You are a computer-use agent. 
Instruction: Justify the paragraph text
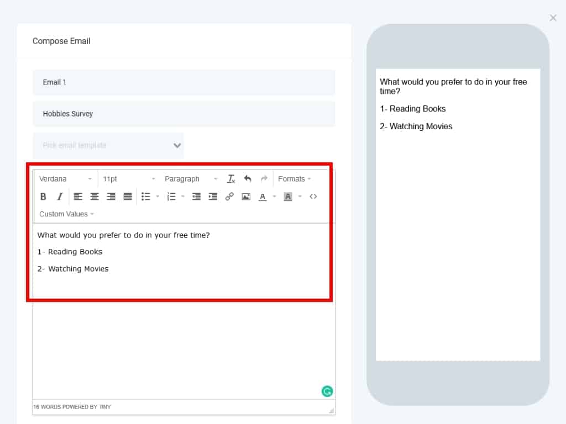pyautogui.click(x=128, y=197)
